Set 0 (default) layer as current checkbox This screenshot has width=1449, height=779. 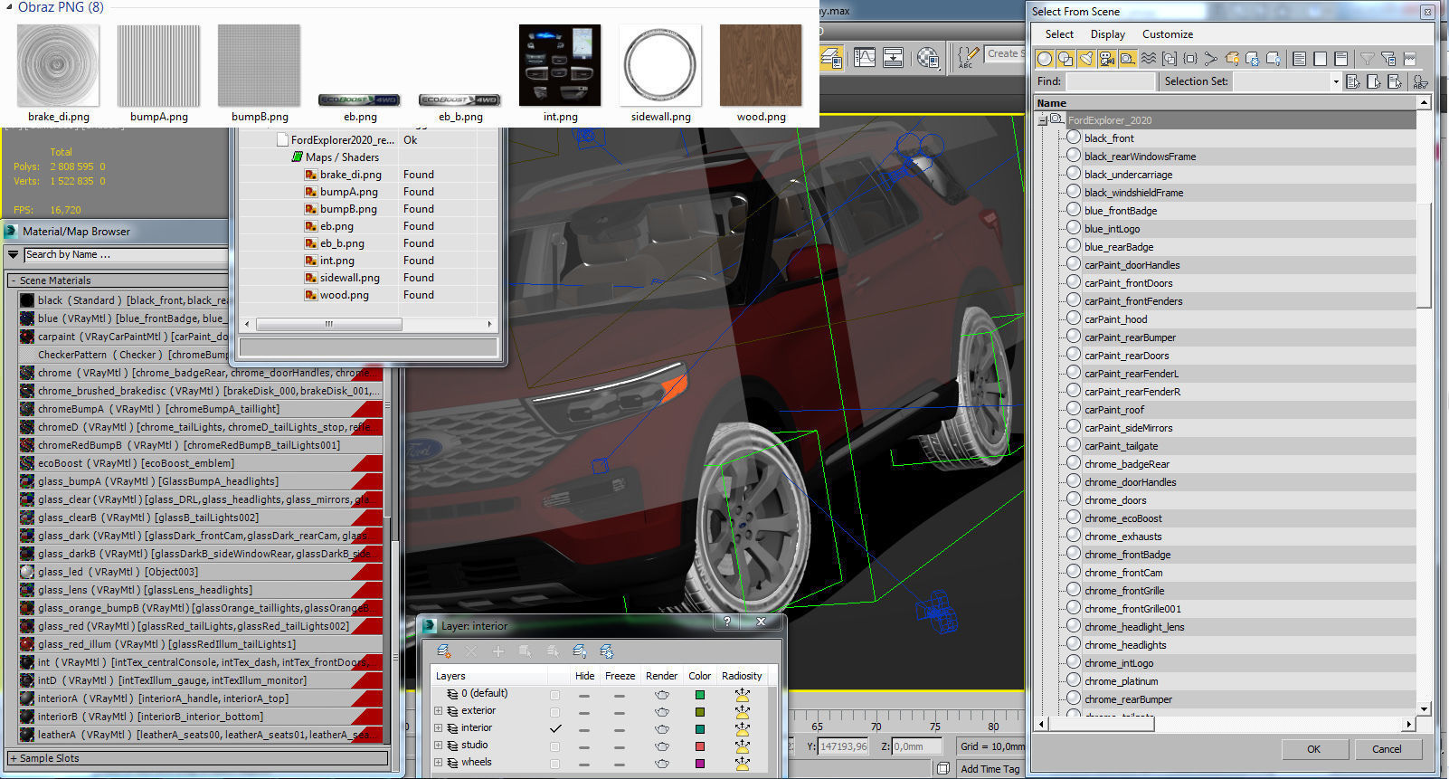[554, 695]
